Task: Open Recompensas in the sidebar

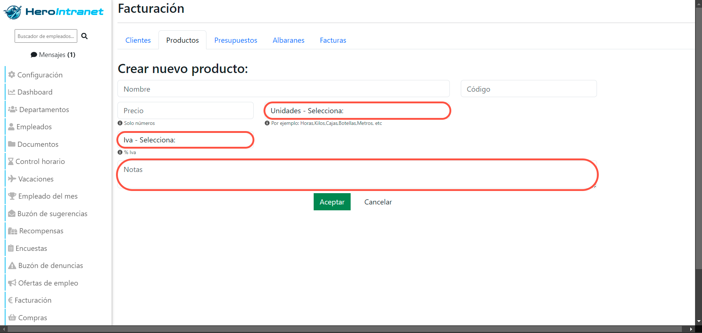Action: pos(41,231)
